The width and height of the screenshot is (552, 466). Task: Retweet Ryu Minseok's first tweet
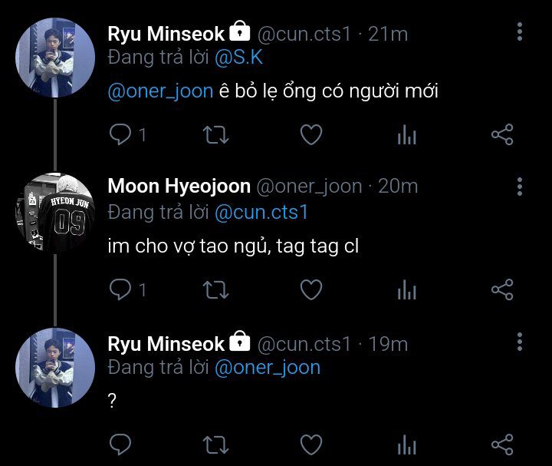click(215, 136)
